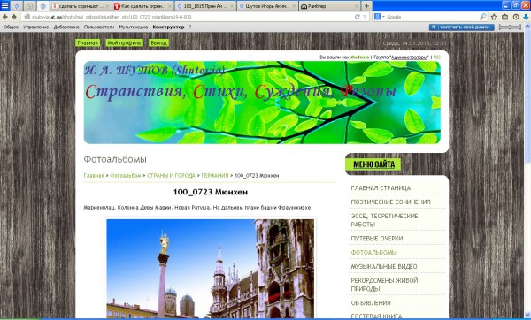Open downloads with the blue arrow icon
Viewport: 531px width, 320px height.
click(526, 17)
